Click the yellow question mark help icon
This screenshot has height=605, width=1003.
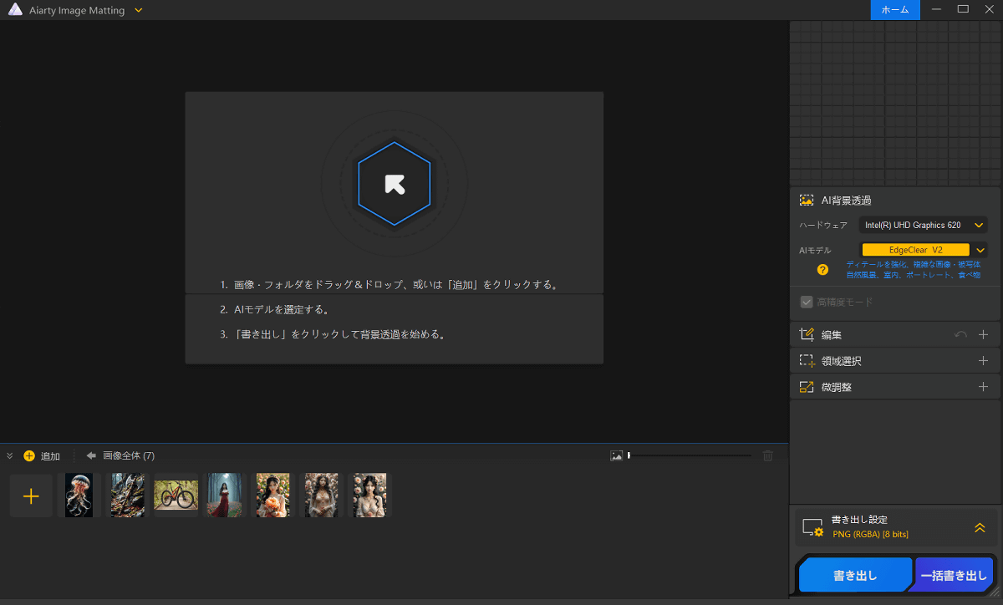pos(822,270)
